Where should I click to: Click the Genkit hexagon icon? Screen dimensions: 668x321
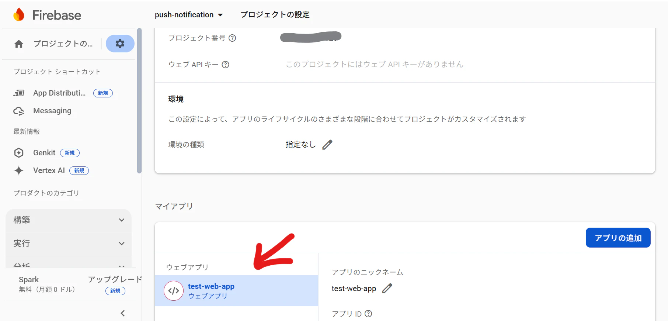19,153
